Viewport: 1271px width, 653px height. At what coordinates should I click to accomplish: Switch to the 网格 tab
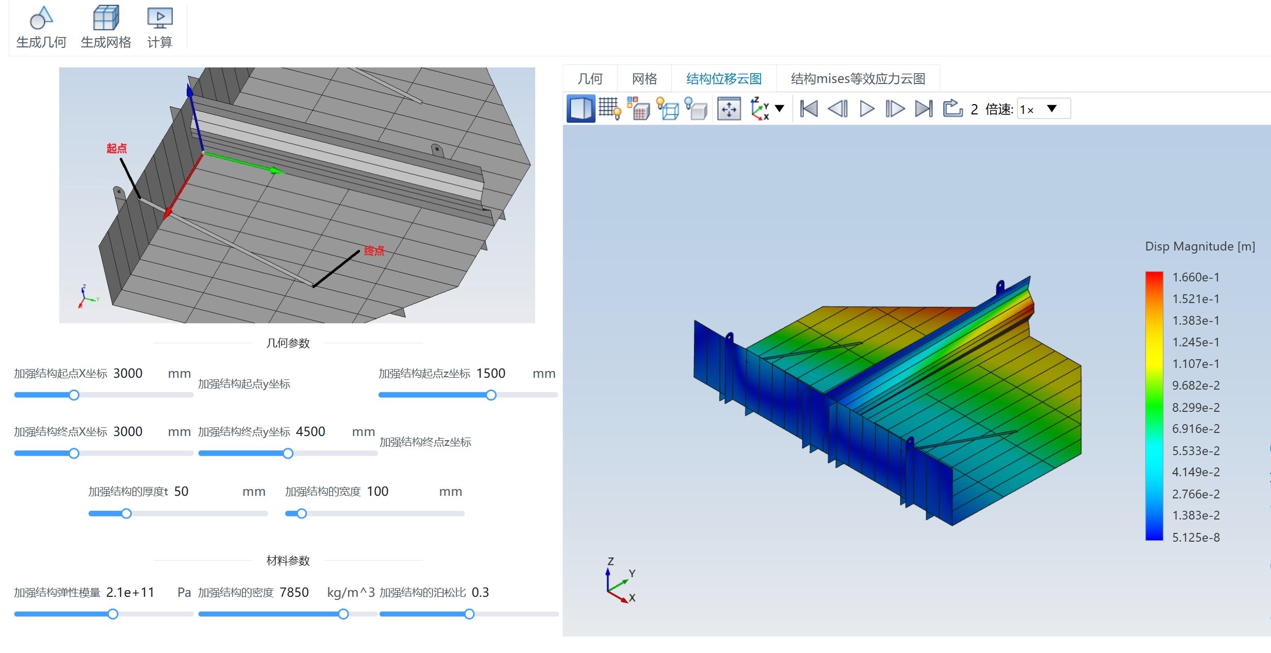tap(645, 78)
